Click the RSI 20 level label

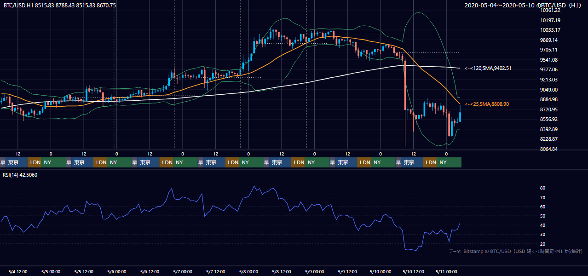pyautogui.click(x=542, y=244)
